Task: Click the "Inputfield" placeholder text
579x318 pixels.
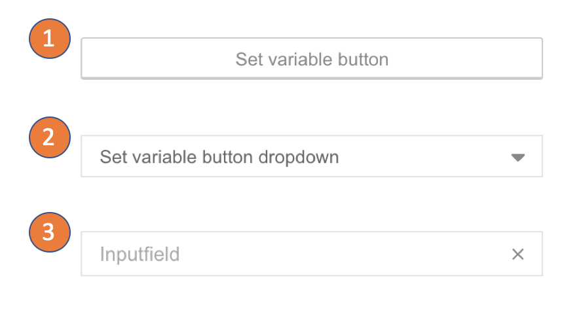Action: [x=140, y=254]
